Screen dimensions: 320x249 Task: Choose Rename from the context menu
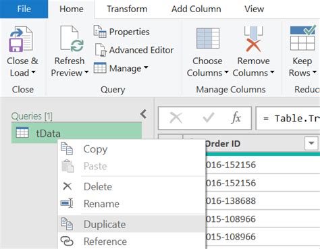point(132,204)
